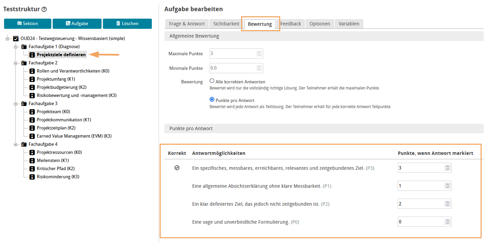The height and width of the screenshot is (243, 484).
Task: Switch to the Feedback tab
Action: (x=291, y=24)
